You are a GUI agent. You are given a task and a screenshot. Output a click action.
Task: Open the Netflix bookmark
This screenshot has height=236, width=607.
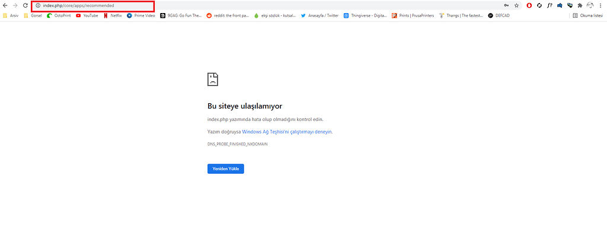113,16
